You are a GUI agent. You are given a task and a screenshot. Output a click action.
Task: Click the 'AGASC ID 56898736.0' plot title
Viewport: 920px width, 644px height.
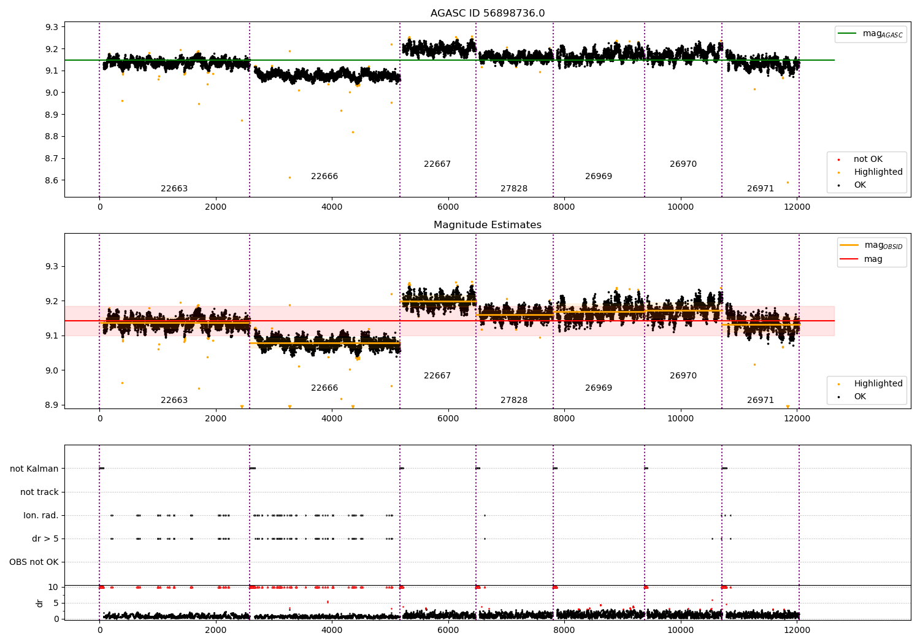(x=487, y=13)
